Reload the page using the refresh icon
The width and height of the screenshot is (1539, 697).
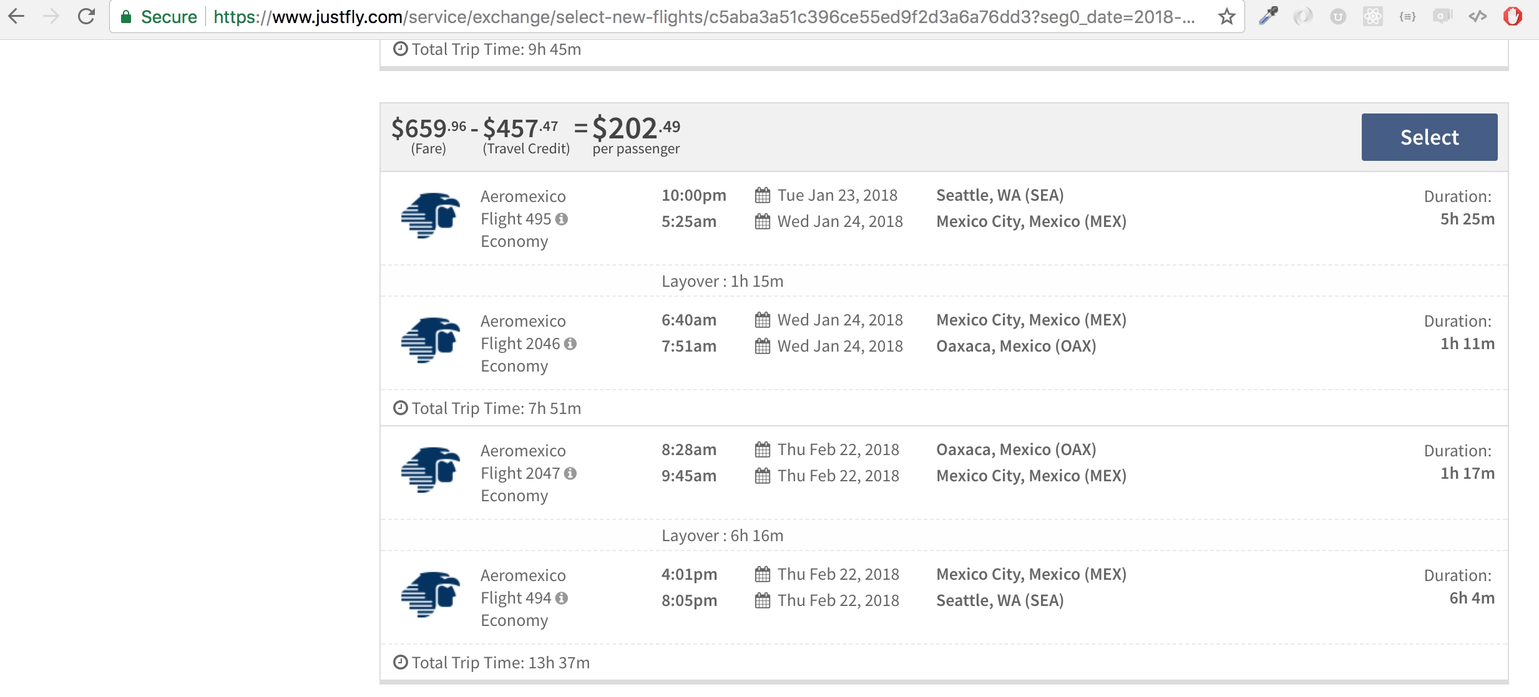pyautogui.click(x=86, y=17)
